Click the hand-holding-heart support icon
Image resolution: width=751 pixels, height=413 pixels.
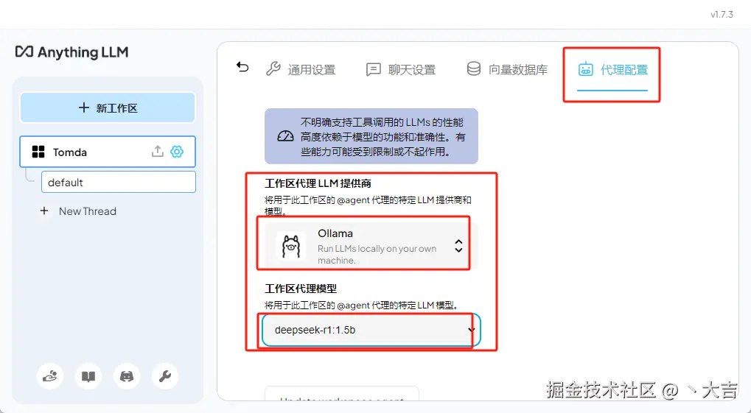click(50, 377)
